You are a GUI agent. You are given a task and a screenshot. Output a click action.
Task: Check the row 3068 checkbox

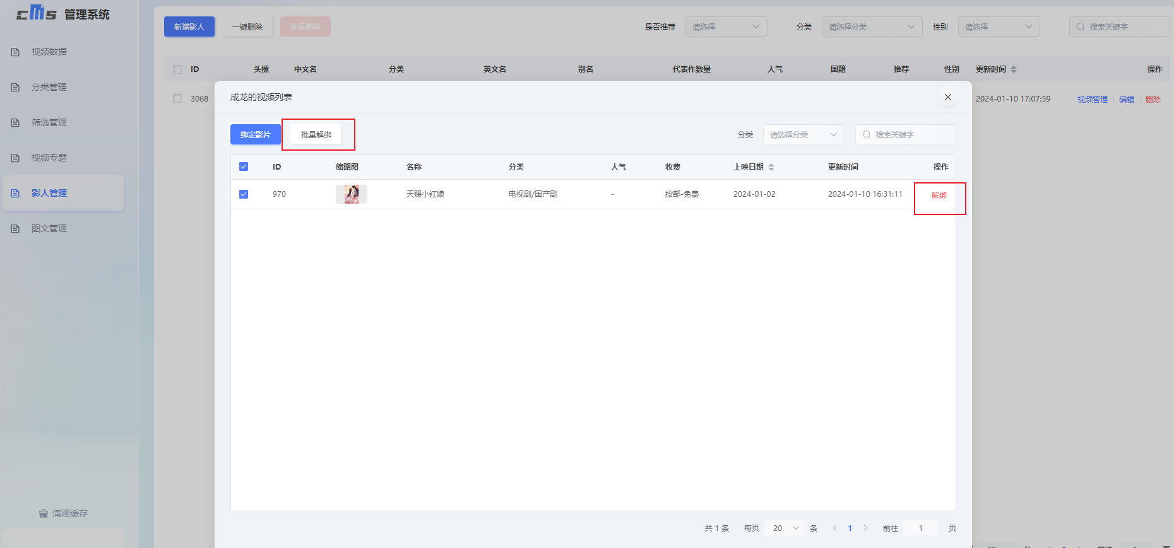point(177,98)
